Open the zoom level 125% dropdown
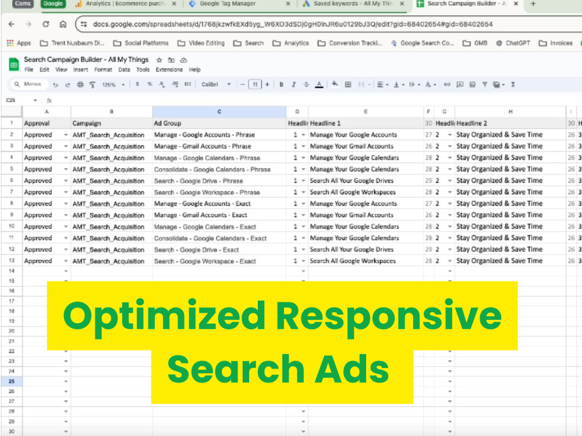Image resolution: width=582 pixels, height=436 pixels. (113, 84)
